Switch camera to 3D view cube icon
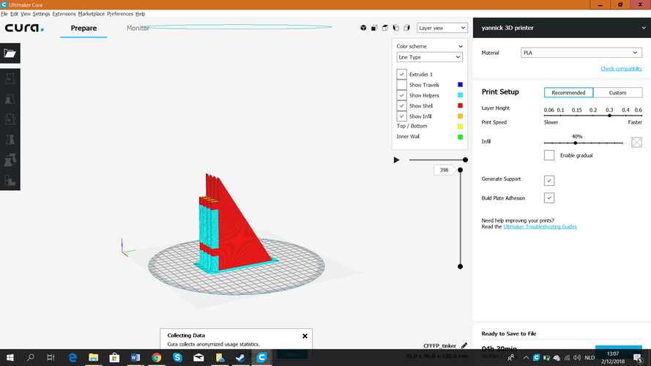This screenshot has width=651, height=366. point(363,28)
